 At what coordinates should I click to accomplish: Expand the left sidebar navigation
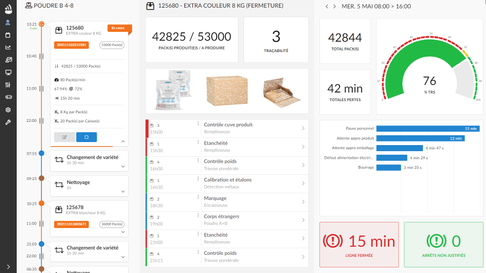coord(8,266)
